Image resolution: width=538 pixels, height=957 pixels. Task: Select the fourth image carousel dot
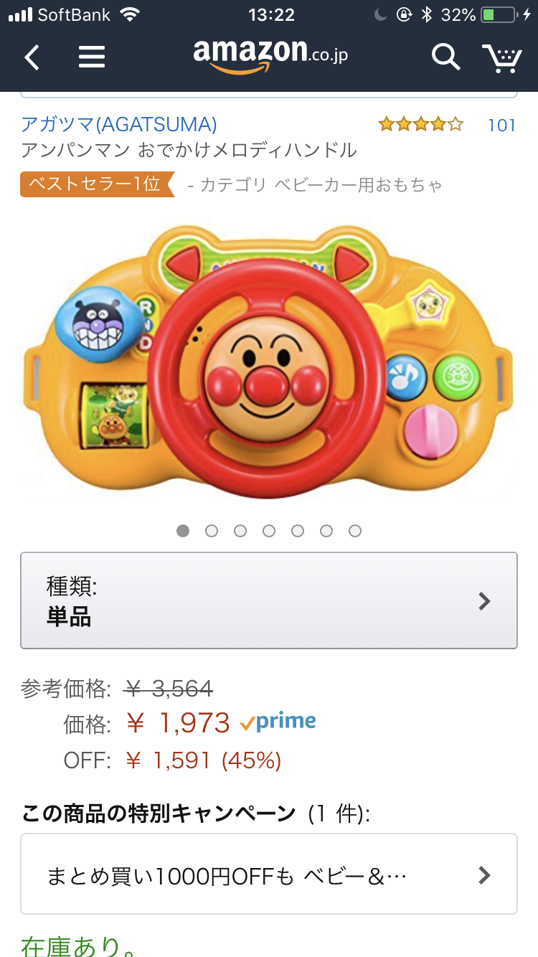tap(269, 531)
